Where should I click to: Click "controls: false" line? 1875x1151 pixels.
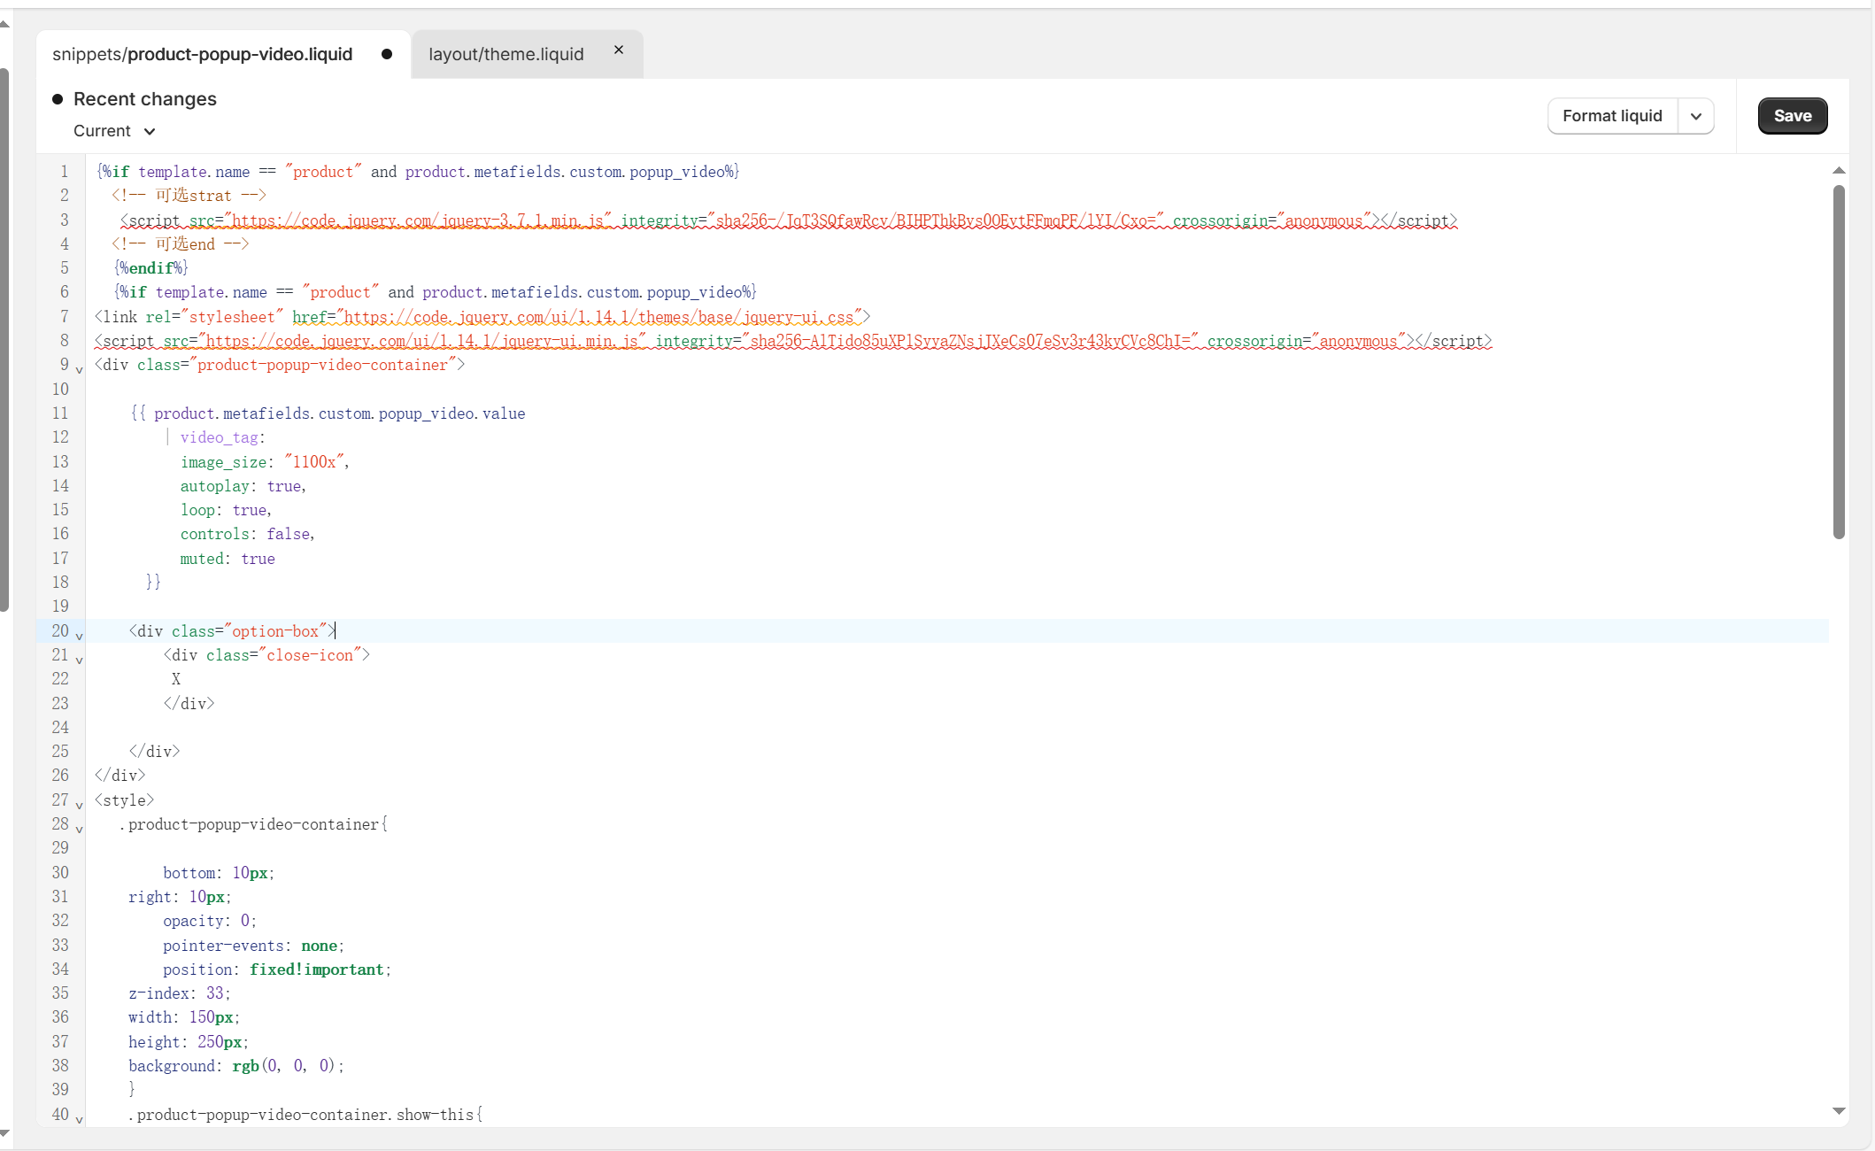247,534
